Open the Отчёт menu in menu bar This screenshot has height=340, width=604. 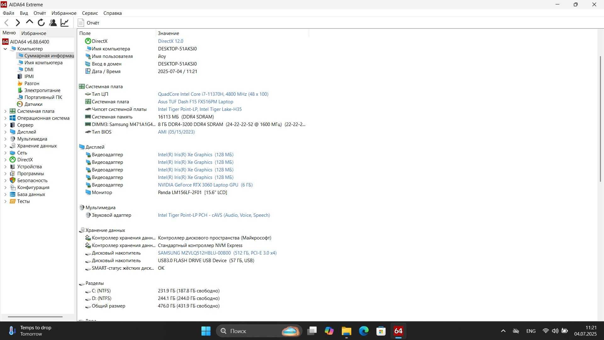tap(40, 13)
